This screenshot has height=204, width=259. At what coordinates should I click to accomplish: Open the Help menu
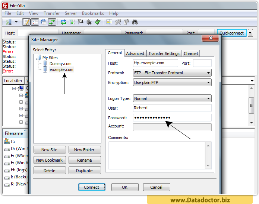114,13
